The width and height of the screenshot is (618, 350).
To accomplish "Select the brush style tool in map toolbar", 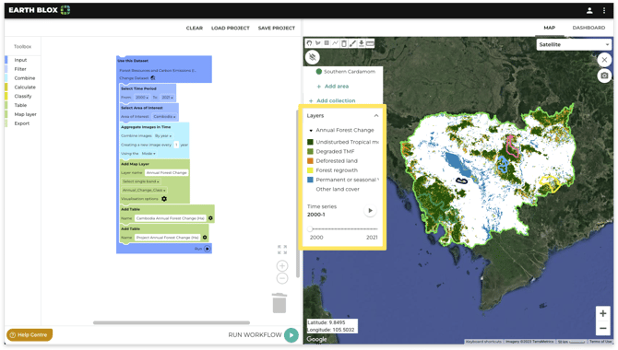I will coord(352,43).
